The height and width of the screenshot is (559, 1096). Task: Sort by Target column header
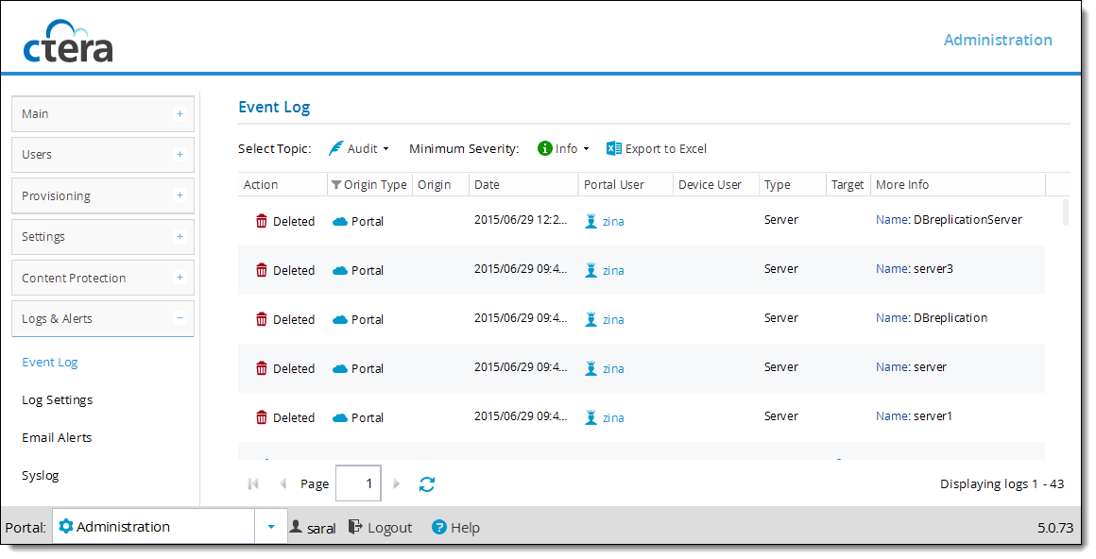click(x=848, y=184)
